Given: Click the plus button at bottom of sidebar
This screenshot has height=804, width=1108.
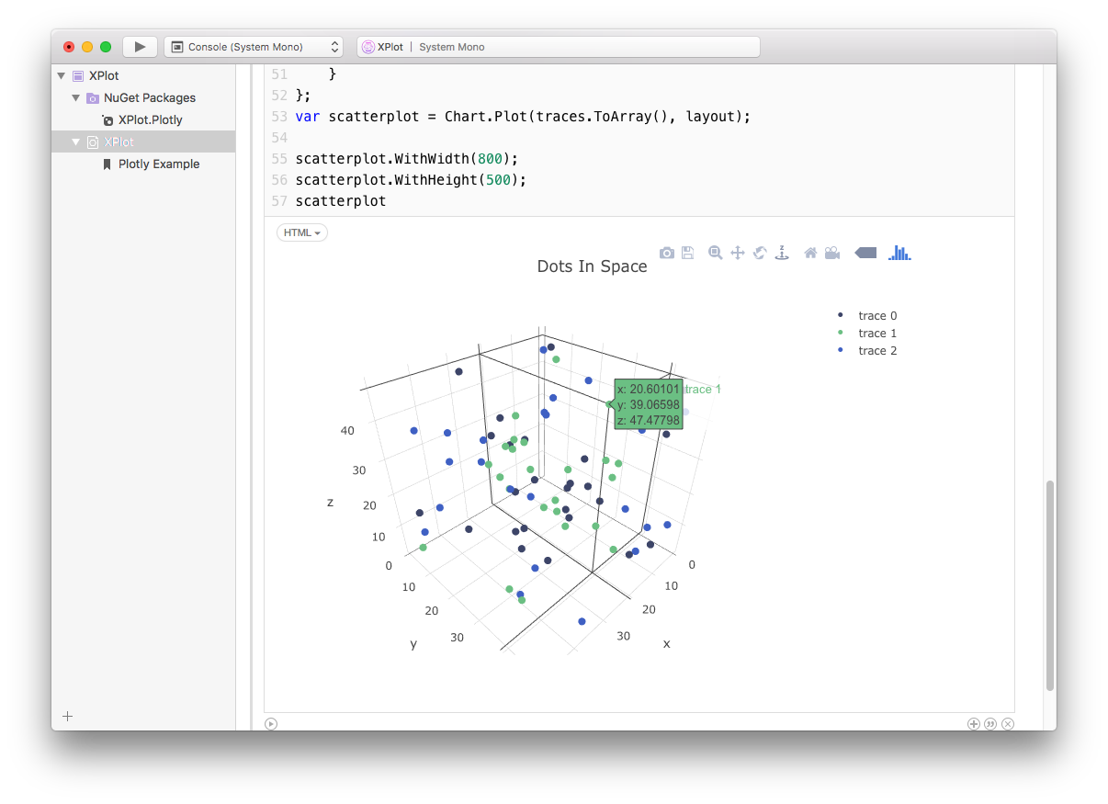Looking at the screenshot, I should pos(67,717).
